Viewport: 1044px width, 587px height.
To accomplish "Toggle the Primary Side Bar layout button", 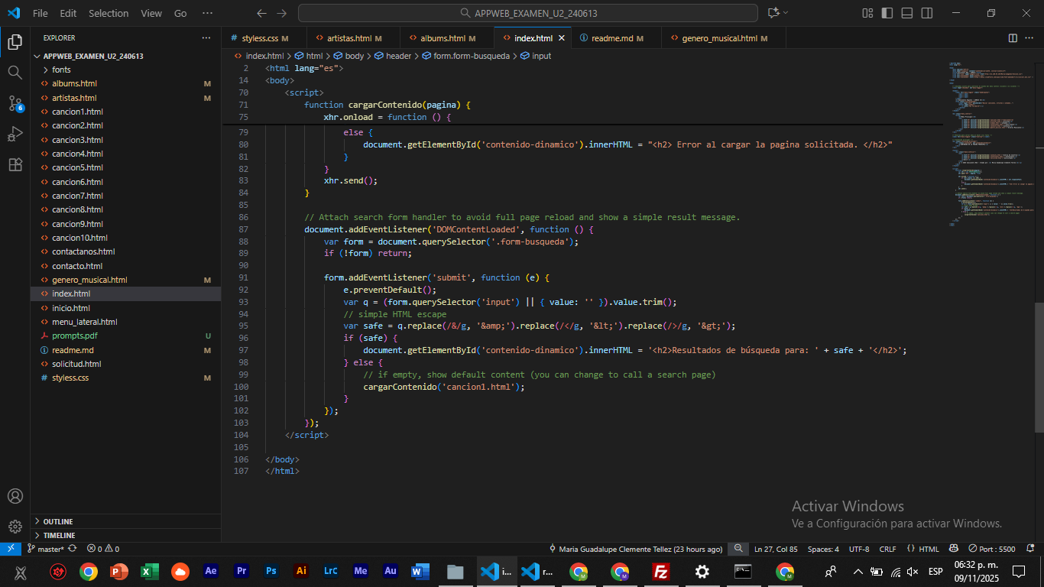I will (887, 13).
